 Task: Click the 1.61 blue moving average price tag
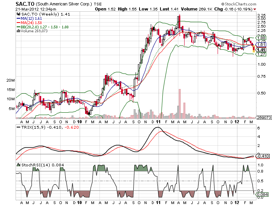tap(261, 45)
